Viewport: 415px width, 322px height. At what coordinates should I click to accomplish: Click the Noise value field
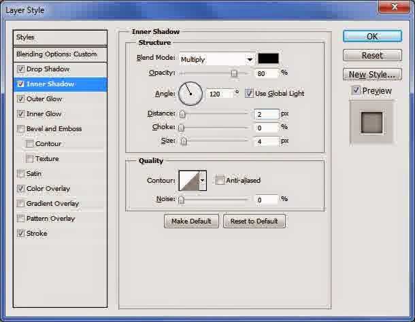(x=267, y=200)
